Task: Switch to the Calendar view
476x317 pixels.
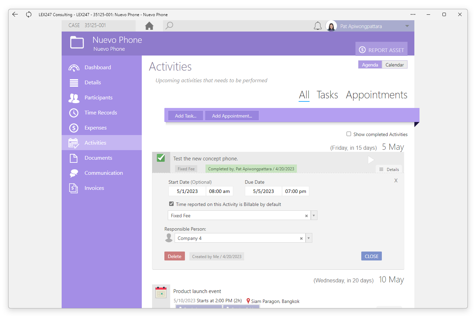Action: point(394,65)
